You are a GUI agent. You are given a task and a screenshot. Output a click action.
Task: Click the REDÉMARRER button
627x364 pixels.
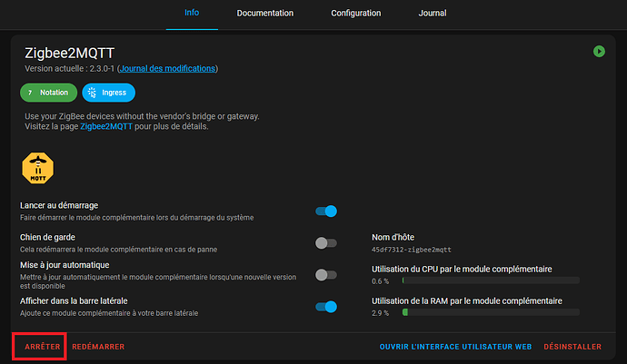(98, 347)
